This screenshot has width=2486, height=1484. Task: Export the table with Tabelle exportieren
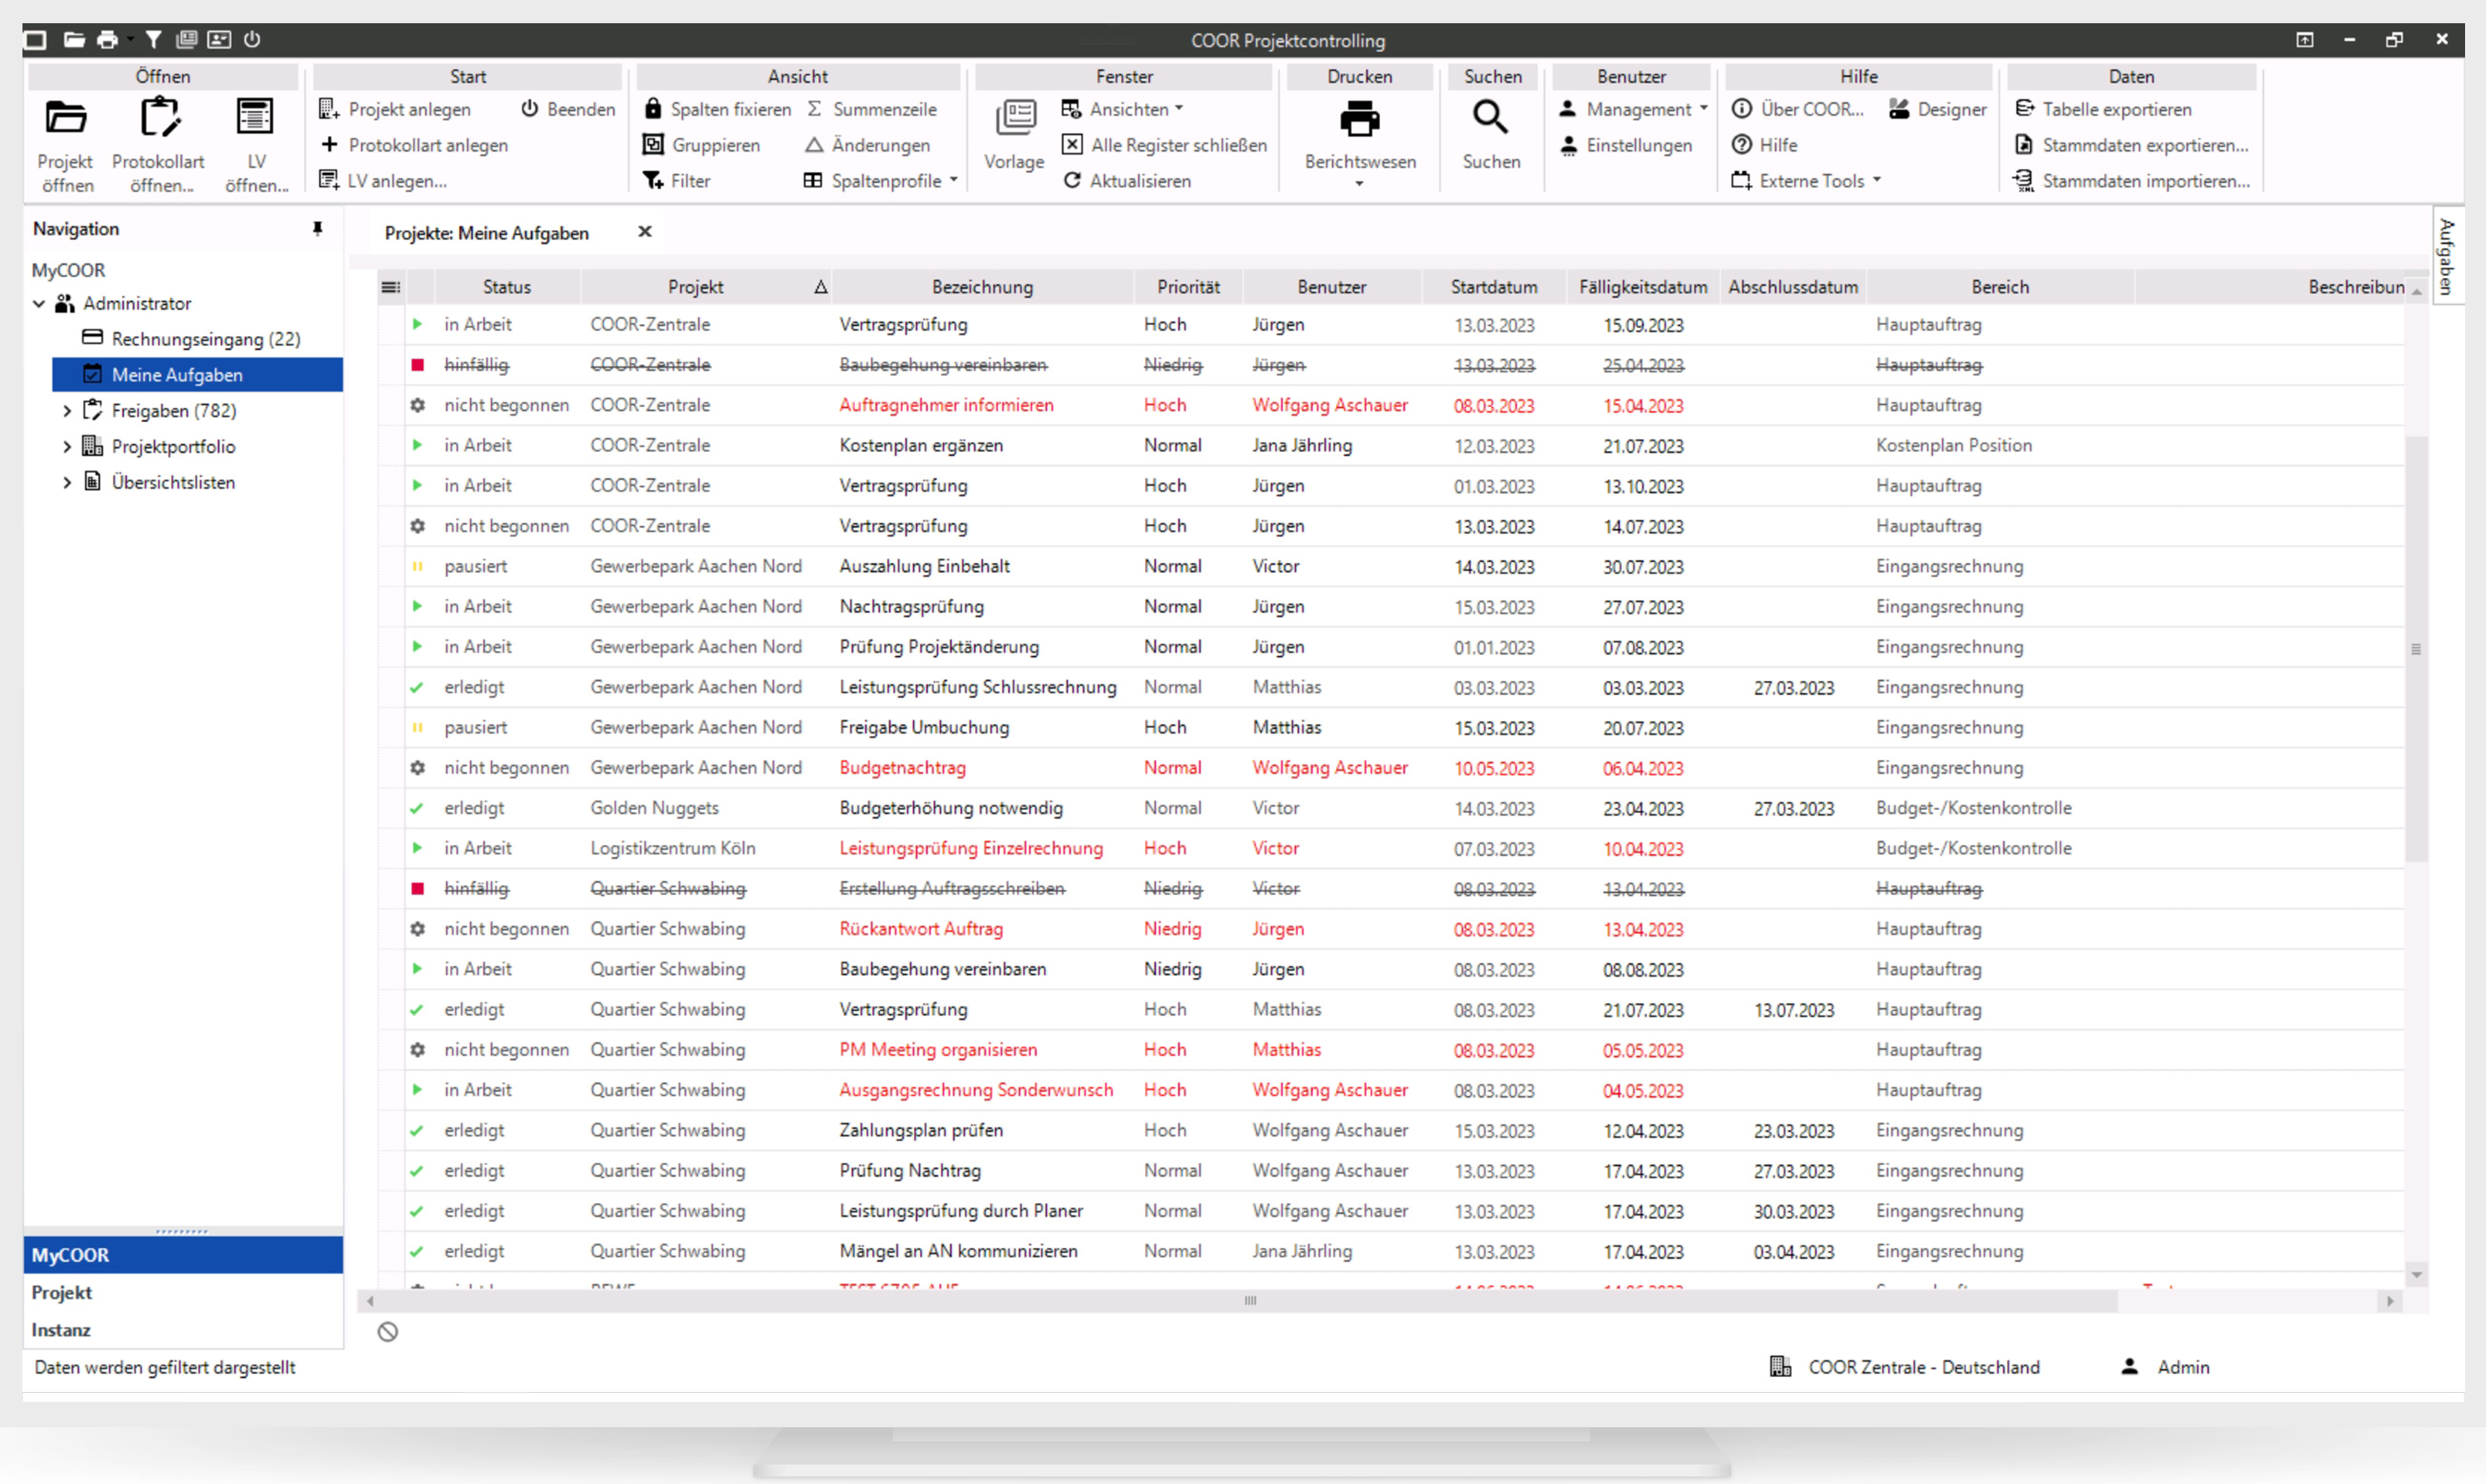coord(2103,109)
